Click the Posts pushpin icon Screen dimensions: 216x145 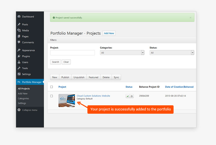(19, 24)
